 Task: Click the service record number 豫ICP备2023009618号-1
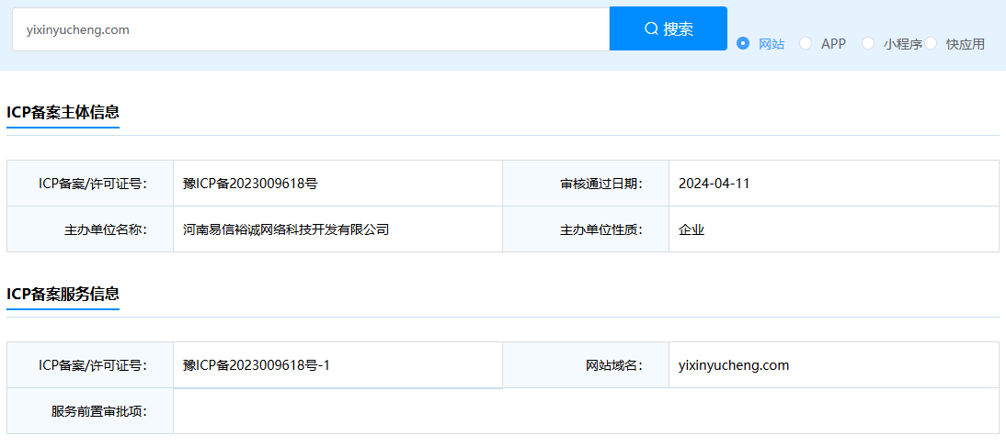pos(257,365)
